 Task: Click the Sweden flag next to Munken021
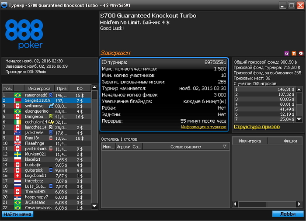click(x=17, y=154)
